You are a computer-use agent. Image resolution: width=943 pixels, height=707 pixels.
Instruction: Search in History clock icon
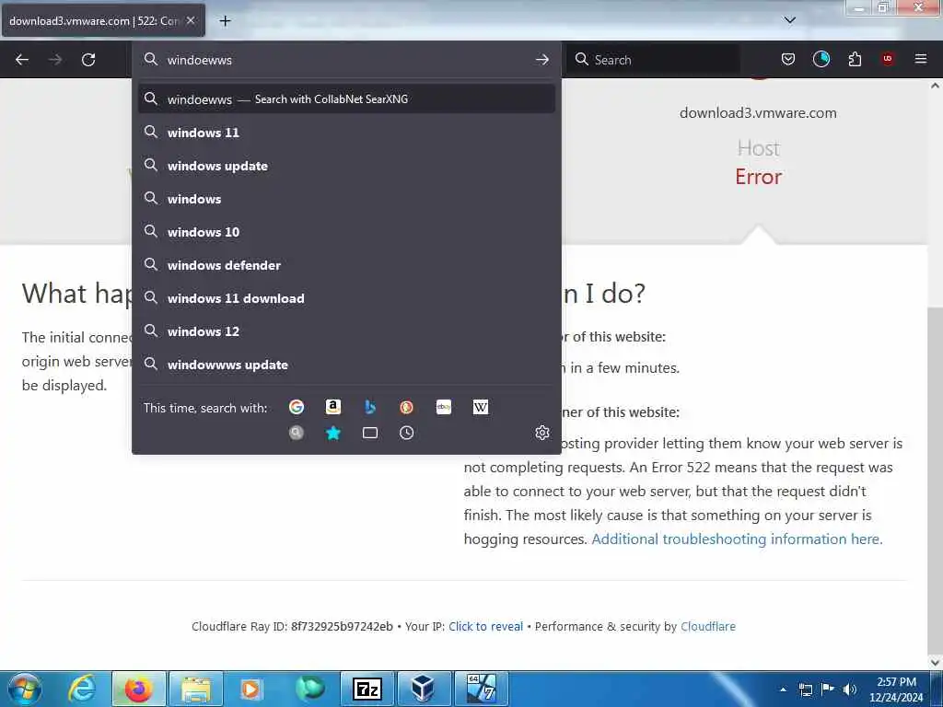click(406, 433)
